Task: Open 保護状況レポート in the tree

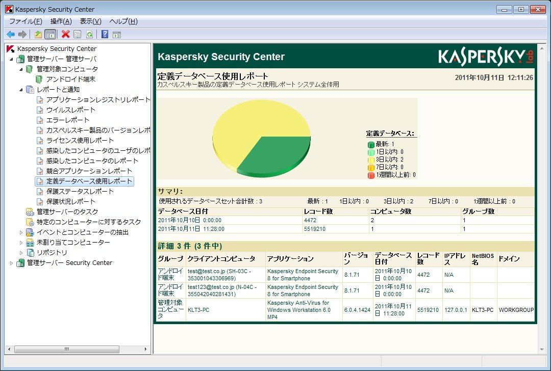Action: pyautogui.click(x=70, y=201)
